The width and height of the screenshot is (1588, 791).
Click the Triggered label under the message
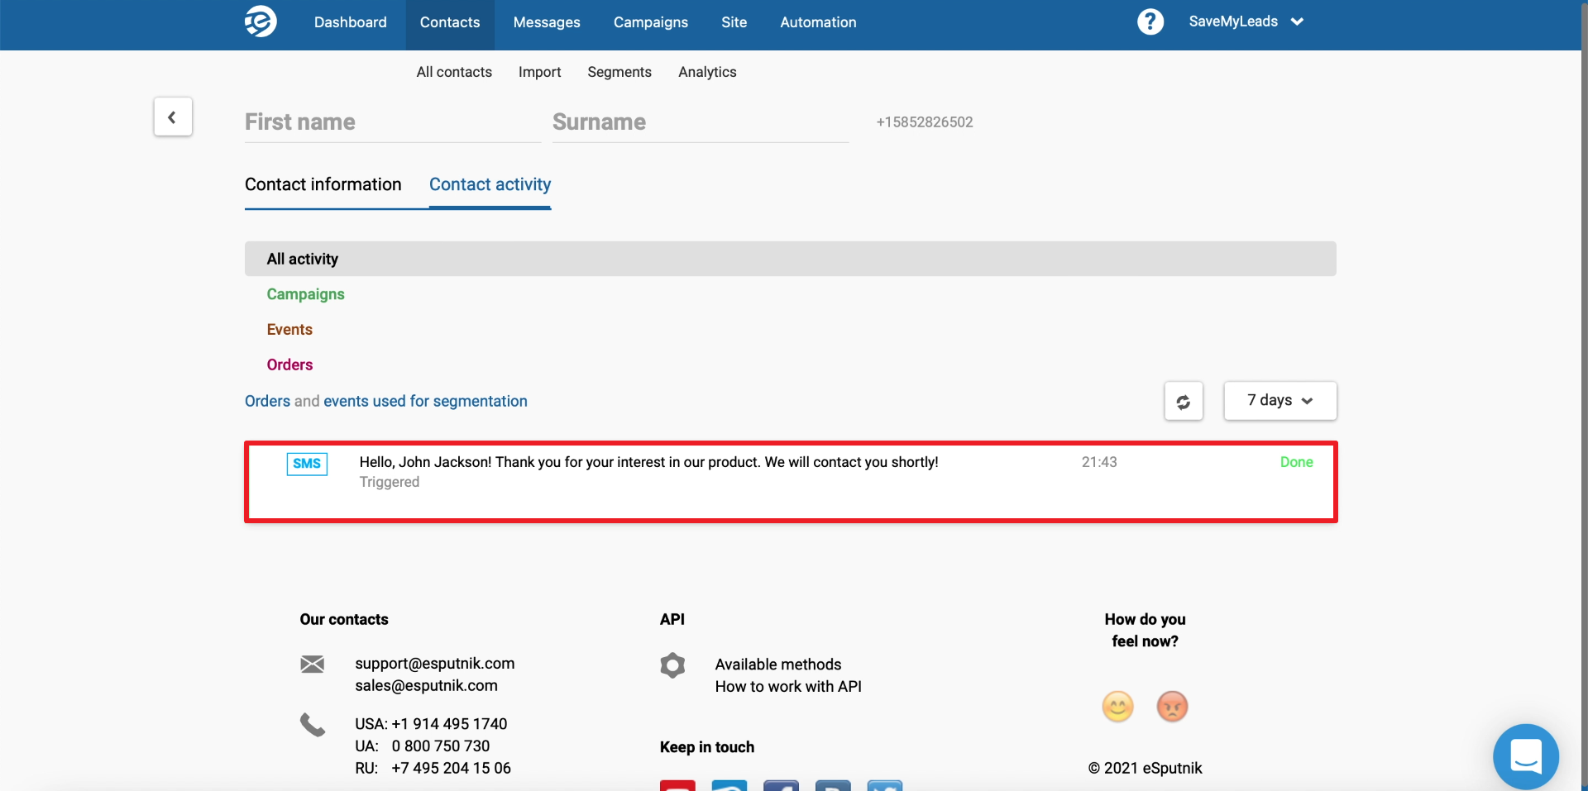(x=390, y=482)
